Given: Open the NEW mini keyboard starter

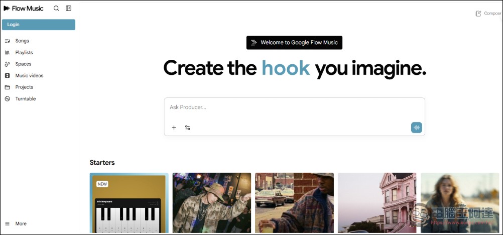Looking at the screenshot, I should click(129, 203).
